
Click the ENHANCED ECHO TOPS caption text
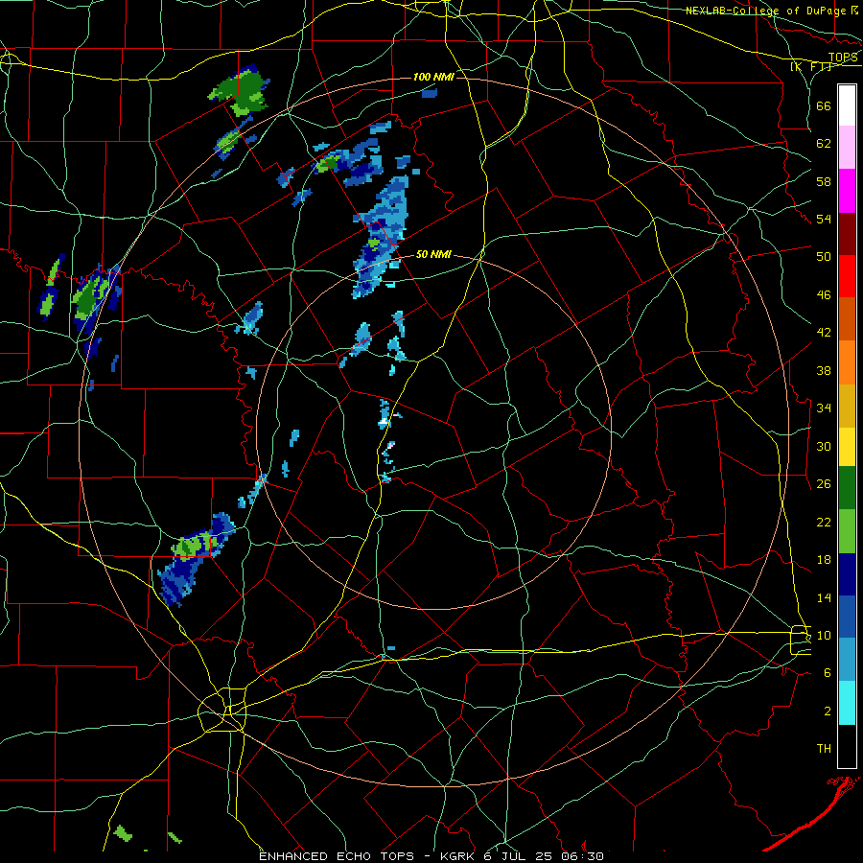(x=337, y=856)
